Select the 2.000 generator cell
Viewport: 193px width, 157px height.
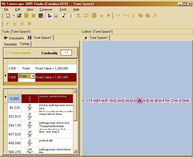(x=13, y=68)
